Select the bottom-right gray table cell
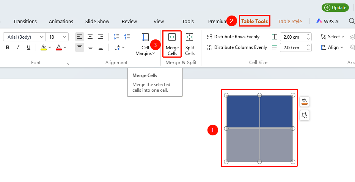The image size is (355, 182). pos(276,145)
